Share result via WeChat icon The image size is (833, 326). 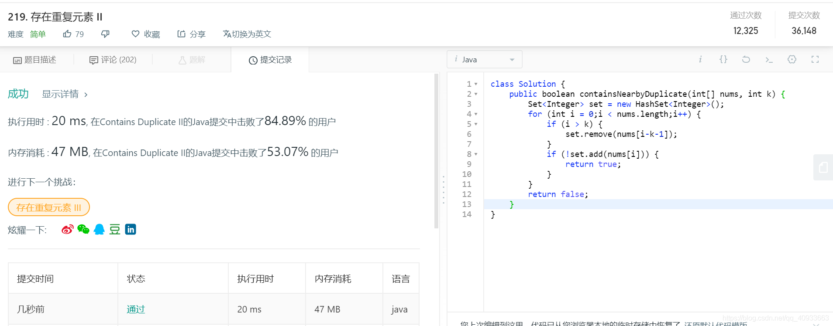pos(83,229)
